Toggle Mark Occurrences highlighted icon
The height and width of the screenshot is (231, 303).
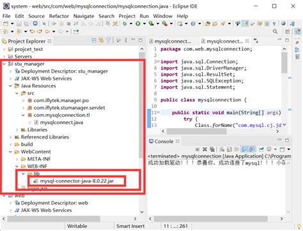coord(245,24)
